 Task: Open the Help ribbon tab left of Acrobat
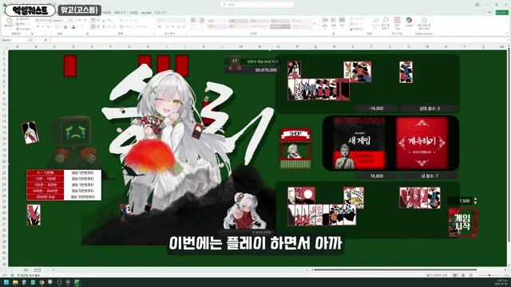133,13
